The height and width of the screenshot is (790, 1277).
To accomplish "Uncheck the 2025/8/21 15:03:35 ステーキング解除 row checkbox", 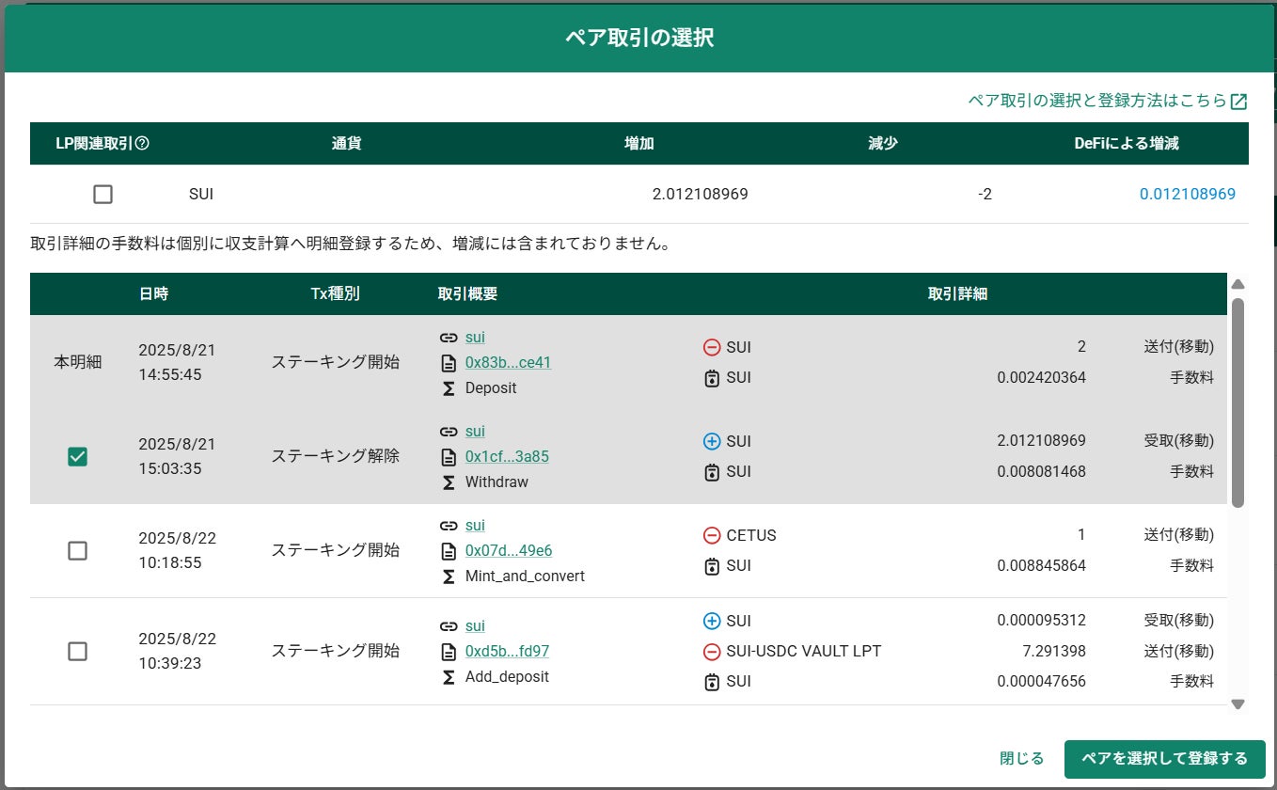I will click(x=77, y=456).
